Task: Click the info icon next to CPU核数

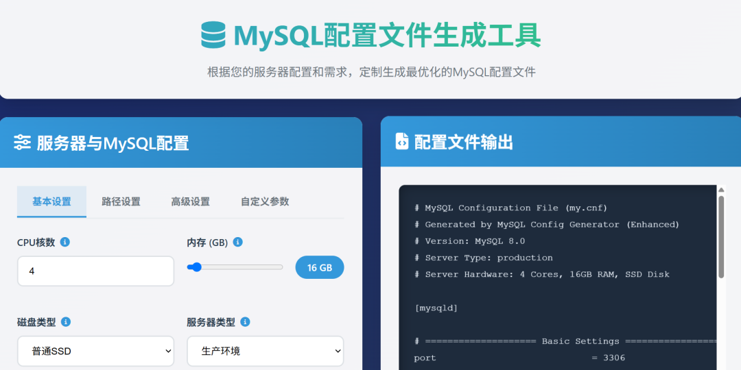Action: coord(65,242)
